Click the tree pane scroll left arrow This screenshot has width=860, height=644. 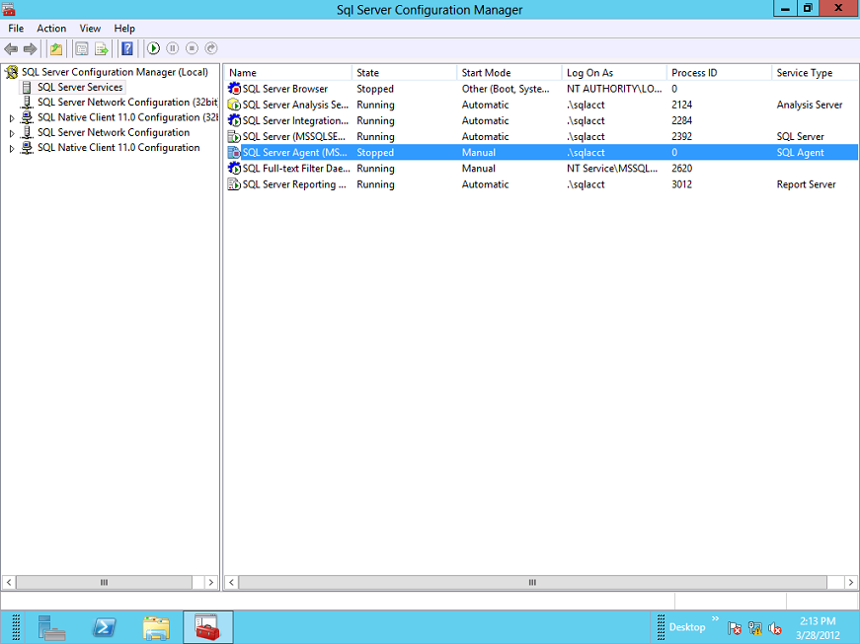[x=9, y=582]
